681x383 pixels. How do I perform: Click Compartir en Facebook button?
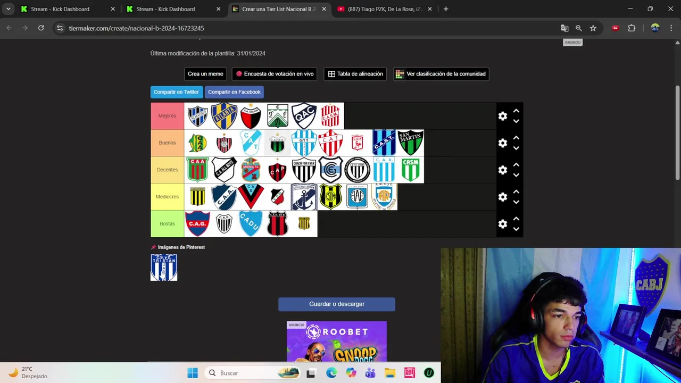coord(234,92)
